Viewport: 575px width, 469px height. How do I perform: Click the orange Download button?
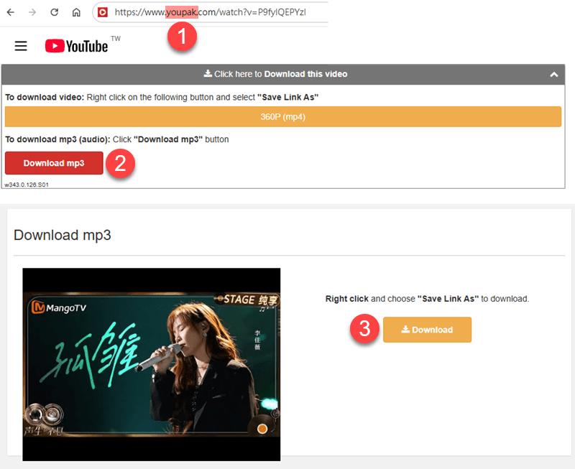point(427,330)
